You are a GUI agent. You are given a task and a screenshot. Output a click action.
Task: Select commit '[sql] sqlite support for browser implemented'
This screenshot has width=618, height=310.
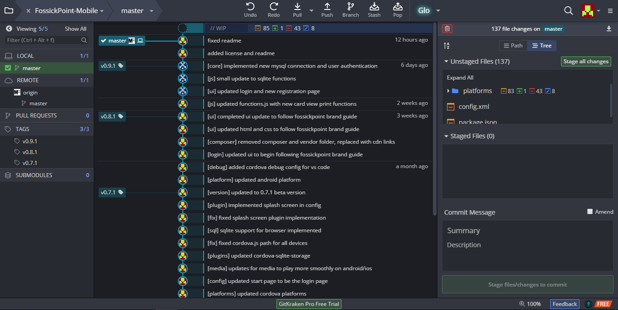(x=265, y=230)
